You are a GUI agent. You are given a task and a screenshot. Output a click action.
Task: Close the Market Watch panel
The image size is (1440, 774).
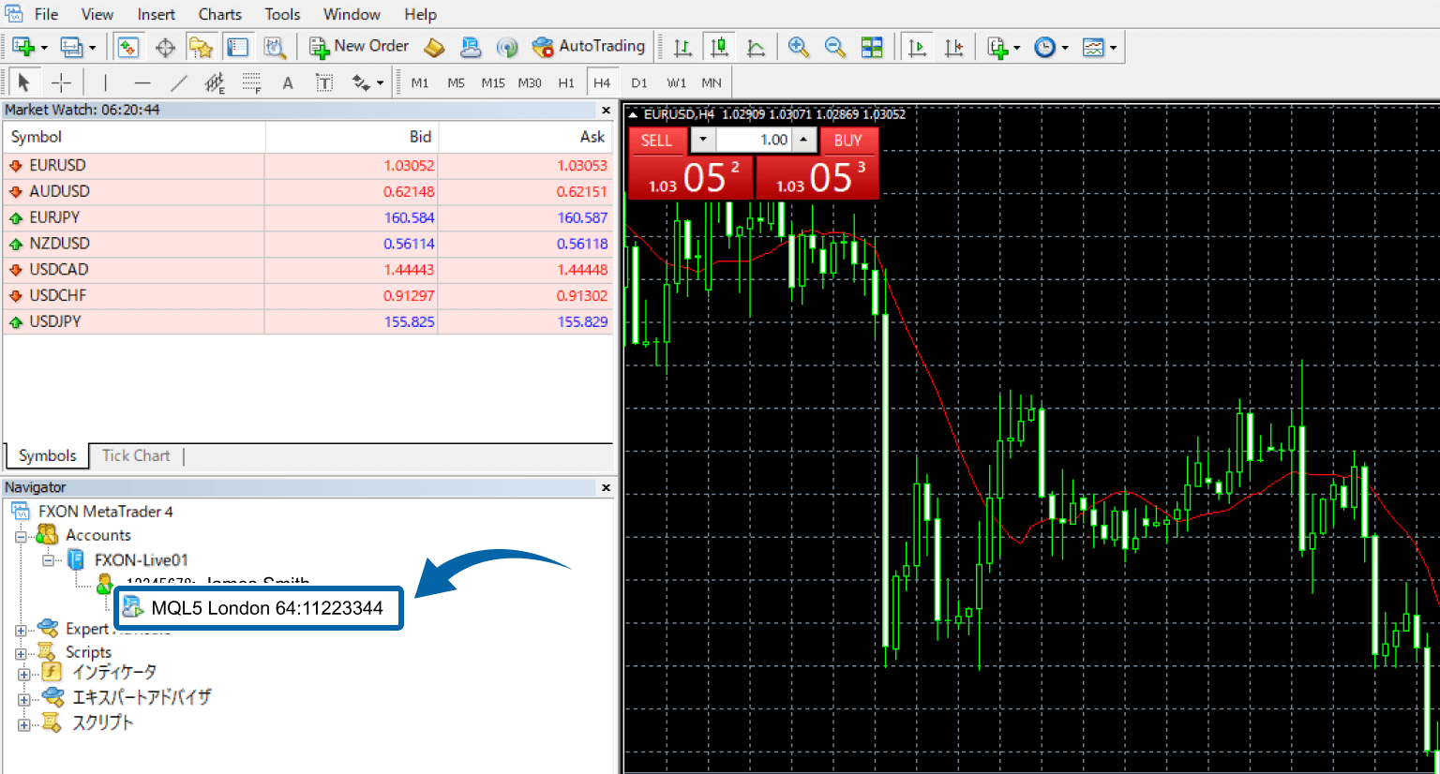point(606,111)
